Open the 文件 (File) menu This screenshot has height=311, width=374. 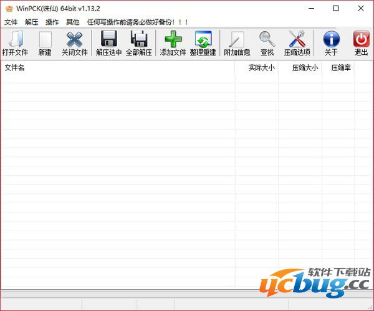tap(11, 22)
